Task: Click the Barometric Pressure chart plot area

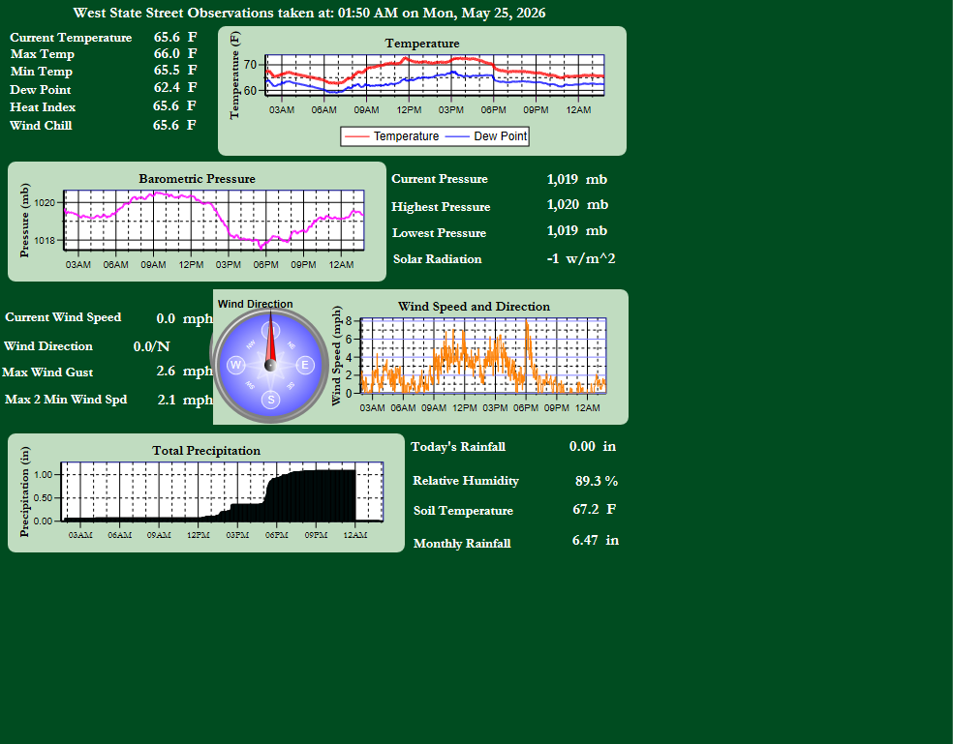Action: pyautogui.click(x=214, y=220)
